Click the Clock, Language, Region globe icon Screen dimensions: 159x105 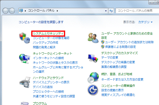(x=93, y=78)
